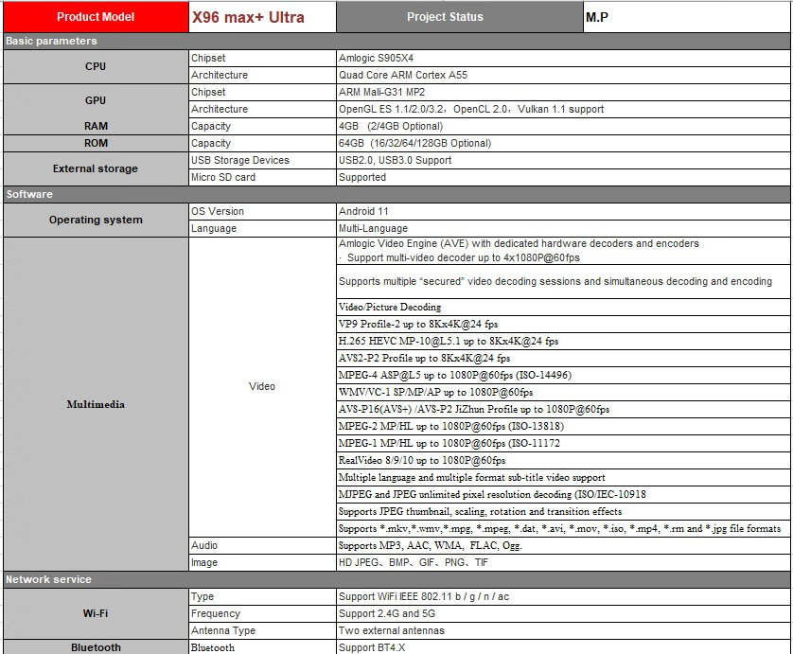The width and height of the screenshot is (793, 654).
Task: Select the "X96 max+ Ultra" model name cell
Action: click(262, 17)
